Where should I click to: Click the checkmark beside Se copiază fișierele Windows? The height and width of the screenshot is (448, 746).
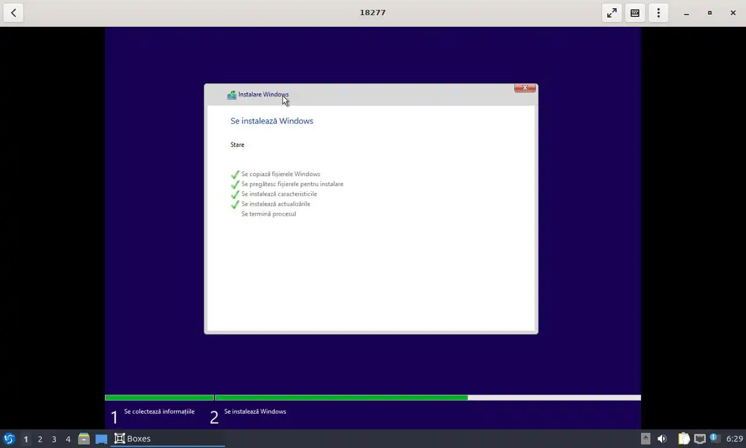tap(235, 174)
